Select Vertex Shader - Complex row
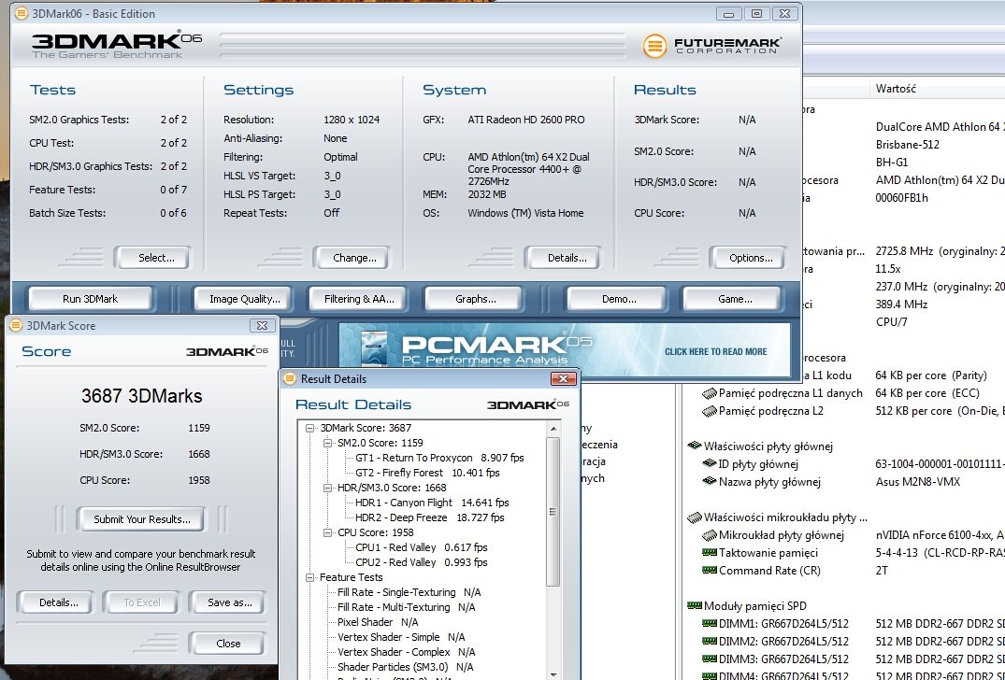 [407, 652]
